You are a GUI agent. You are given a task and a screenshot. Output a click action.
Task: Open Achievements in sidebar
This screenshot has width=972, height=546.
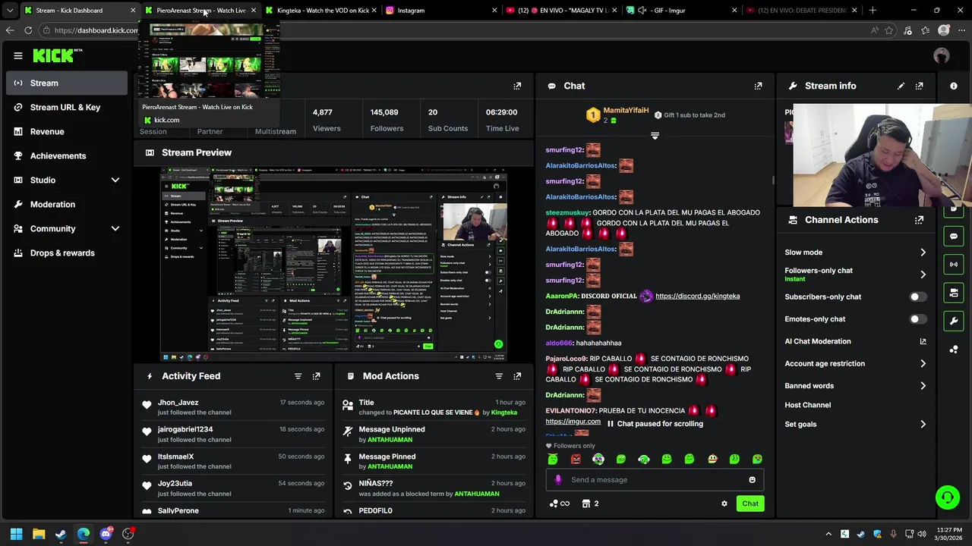tap(66, 155)
